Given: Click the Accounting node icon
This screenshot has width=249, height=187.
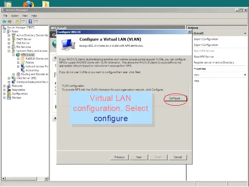Looking at the screenshot, I should tap(23, 70).
